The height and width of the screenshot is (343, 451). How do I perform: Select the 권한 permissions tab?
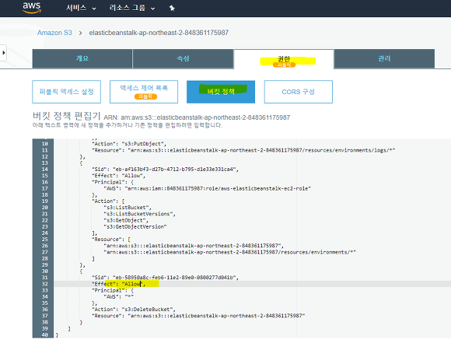(x=284, y=60)
